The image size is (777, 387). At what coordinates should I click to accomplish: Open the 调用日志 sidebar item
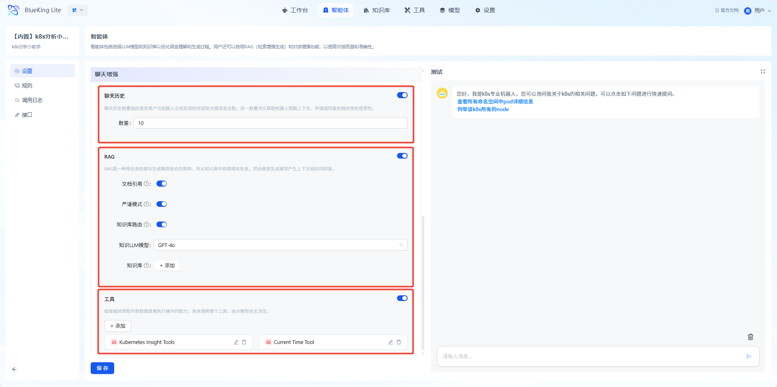(32, 100)
